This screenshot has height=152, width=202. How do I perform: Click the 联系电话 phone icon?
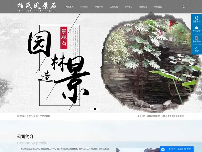196,18
